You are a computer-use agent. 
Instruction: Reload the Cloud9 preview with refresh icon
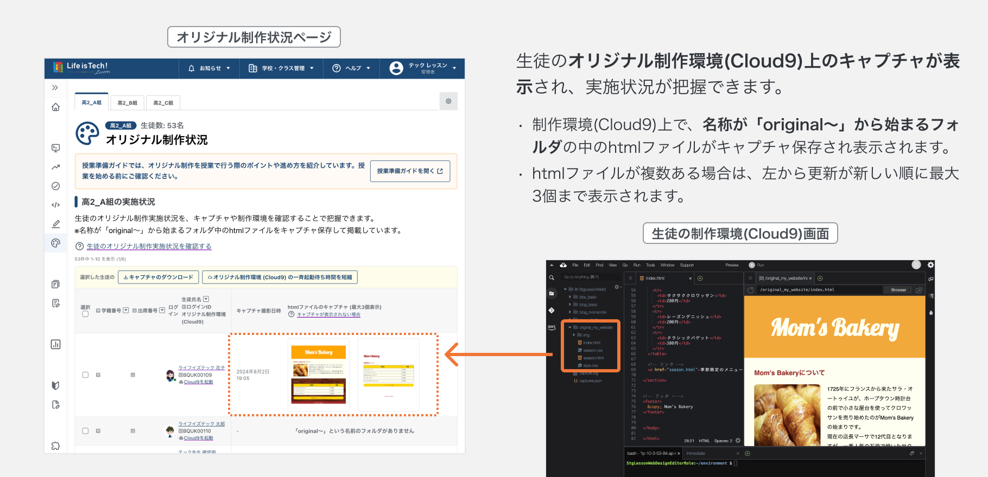click(750, 290)
